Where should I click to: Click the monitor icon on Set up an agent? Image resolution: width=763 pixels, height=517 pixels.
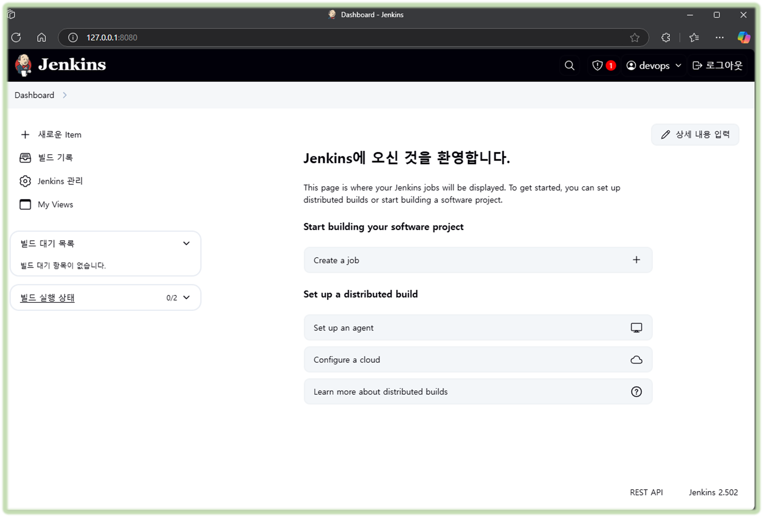point(636,327)
